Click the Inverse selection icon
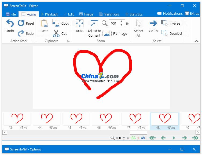The width and height of the screenshot is (202, 155). coord(164,23)
